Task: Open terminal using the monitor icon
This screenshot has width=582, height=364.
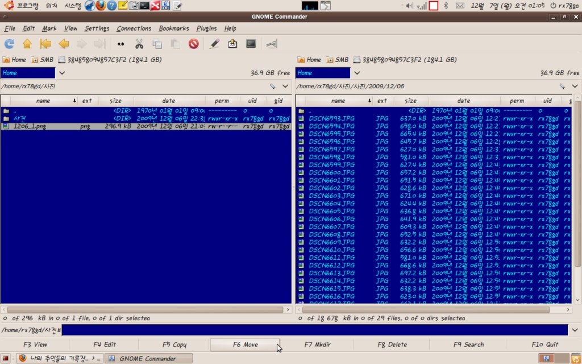Action: 251,44
